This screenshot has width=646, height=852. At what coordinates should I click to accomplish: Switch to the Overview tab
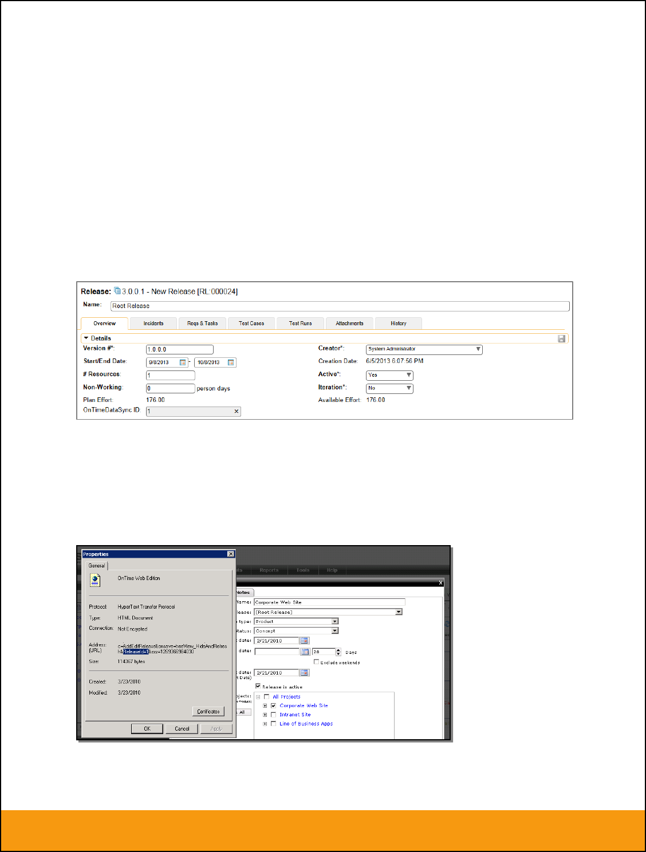(104, 324)
